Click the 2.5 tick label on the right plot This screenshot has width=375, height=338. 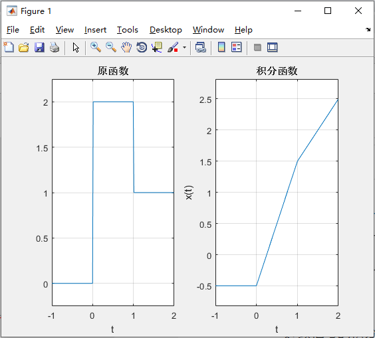(205, 100)
